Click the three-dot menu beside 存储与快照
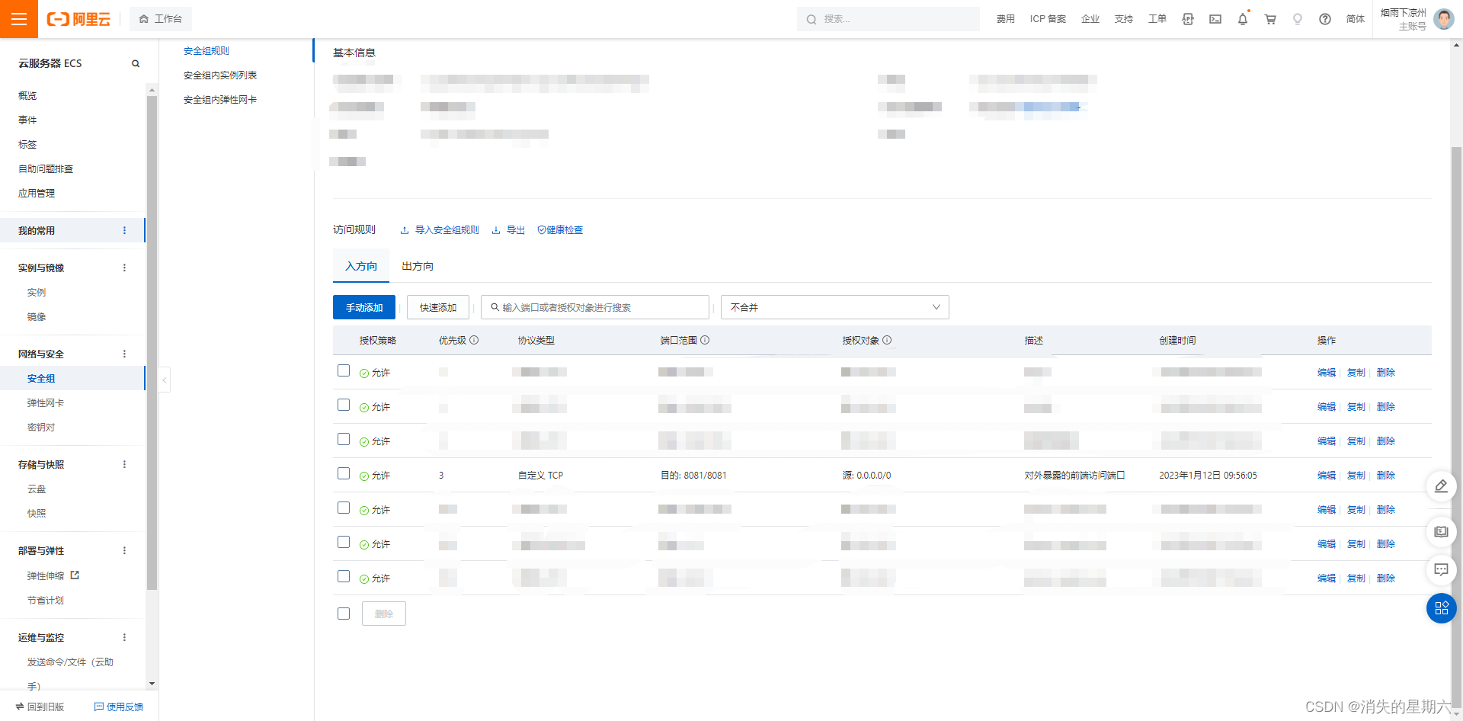1463x721 pixels. (x=125, y=464)
